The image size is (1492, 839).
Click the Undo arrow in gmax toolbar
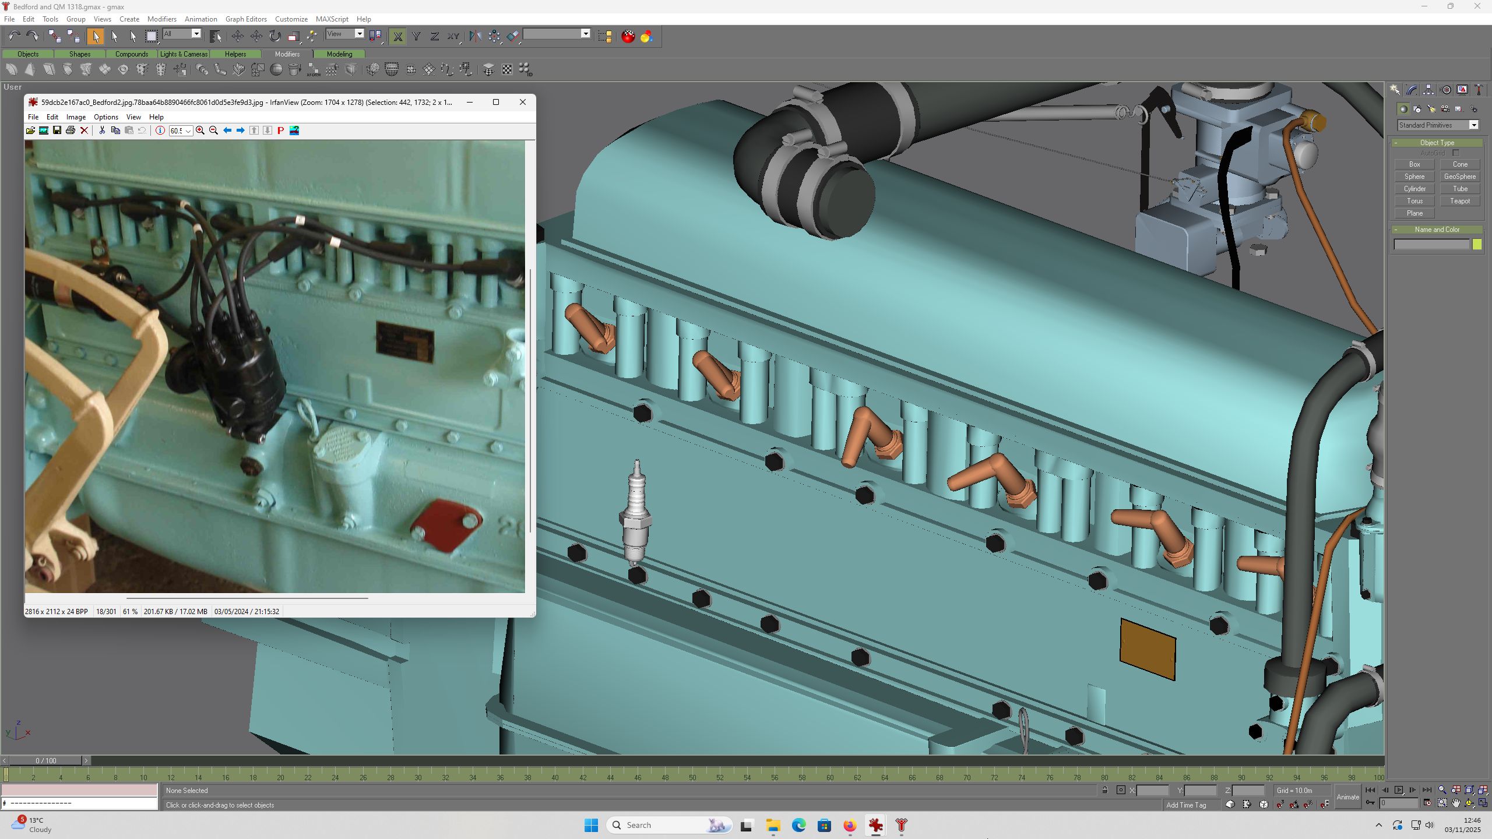(x=14, y=36)
